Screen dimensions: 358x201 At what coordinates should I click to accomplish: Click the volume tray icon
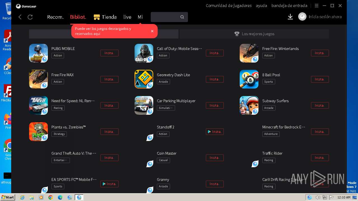point(318,197)
